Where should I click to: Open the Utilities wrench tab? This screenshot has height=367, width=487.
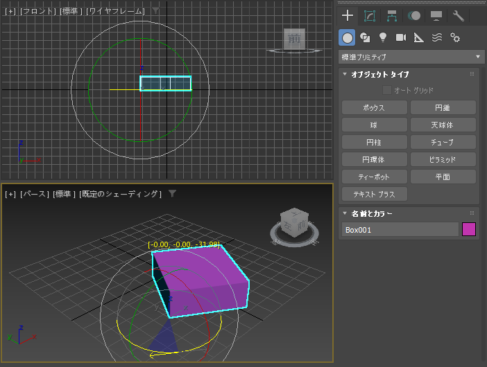click(x=459, y=15)
